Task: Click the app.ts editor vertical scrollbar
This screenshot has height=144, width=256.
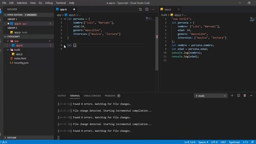Action: point(157,44)
